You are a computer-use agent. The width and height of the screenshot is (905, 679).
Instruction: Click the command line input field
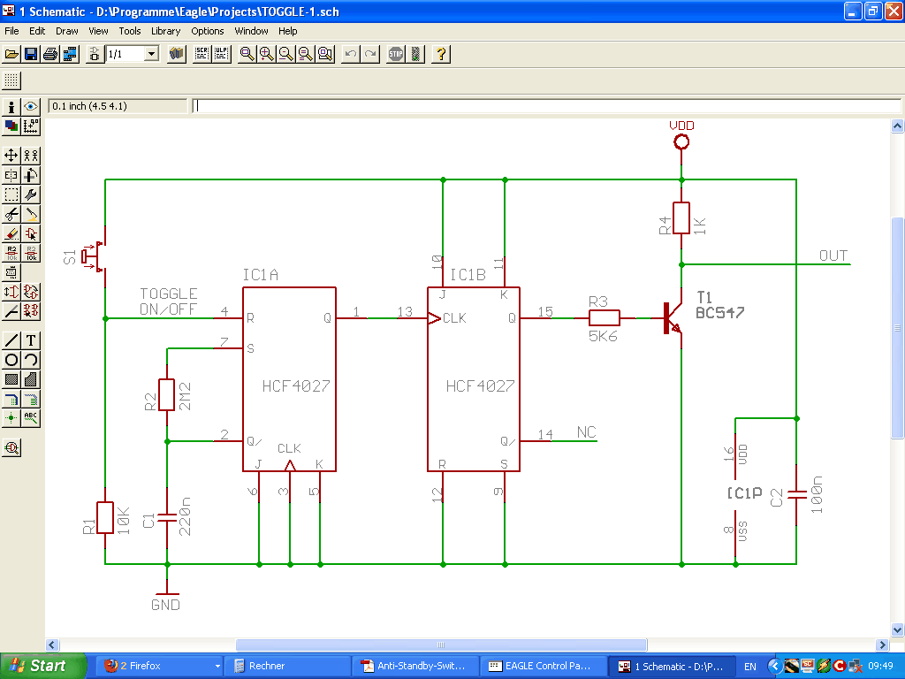[x=546, y=106]
